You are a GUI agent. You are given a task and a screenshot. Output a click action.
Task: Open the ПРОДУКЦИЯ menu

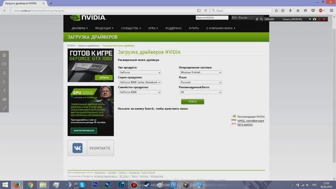pyautogui.click(x=104, y=28)
